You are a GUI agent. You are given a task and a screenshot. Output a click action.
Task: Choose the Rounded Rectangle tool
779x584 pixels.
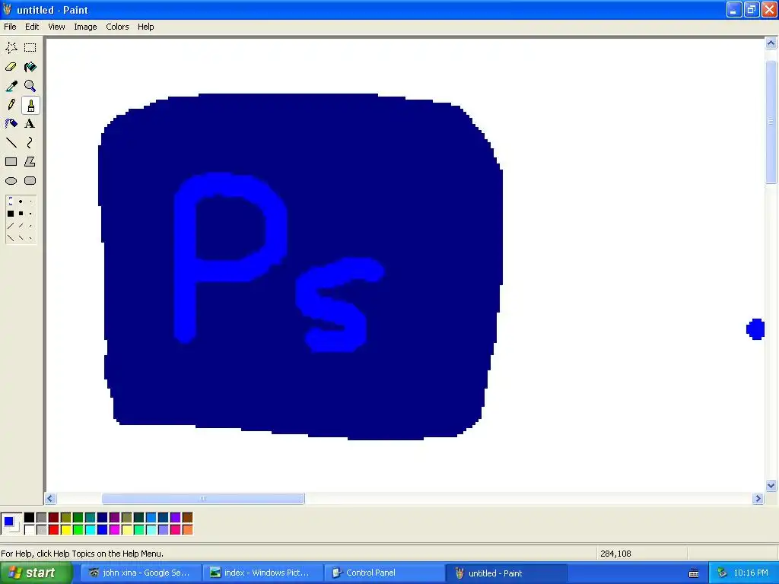tap(30, 181)
